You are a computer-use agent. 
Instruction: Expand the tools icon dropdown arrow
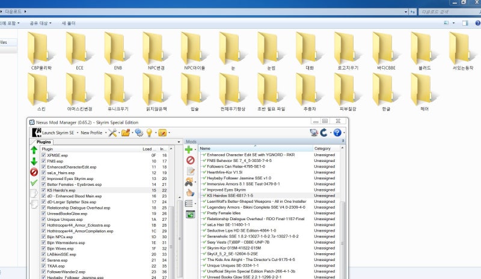pos(119,133)
